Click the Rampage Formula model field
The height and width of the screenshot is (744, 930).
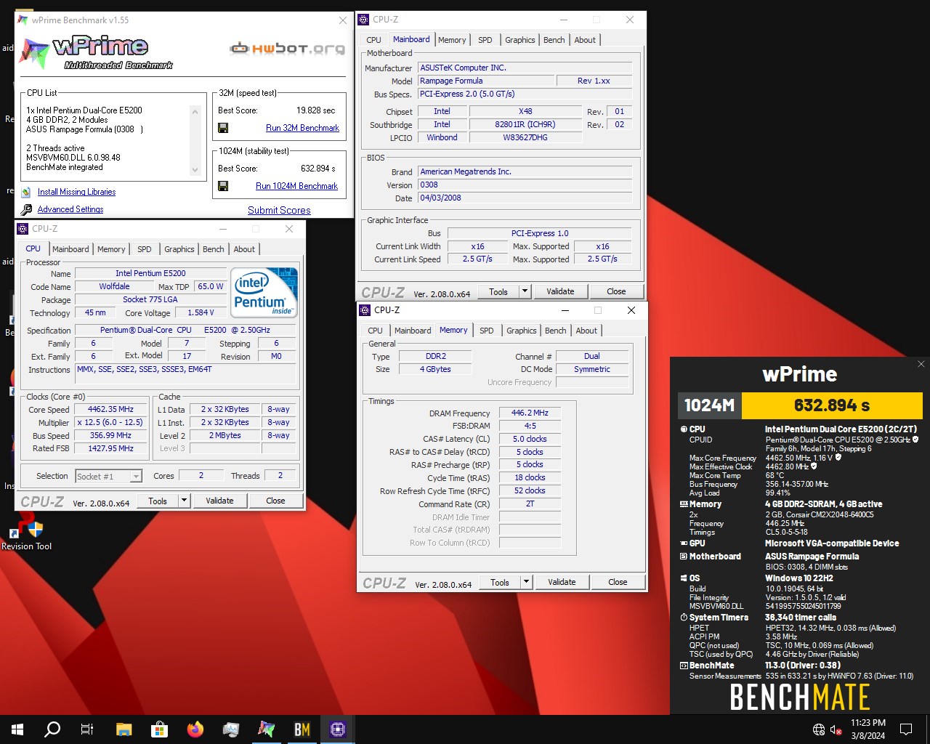pos(486,81)
